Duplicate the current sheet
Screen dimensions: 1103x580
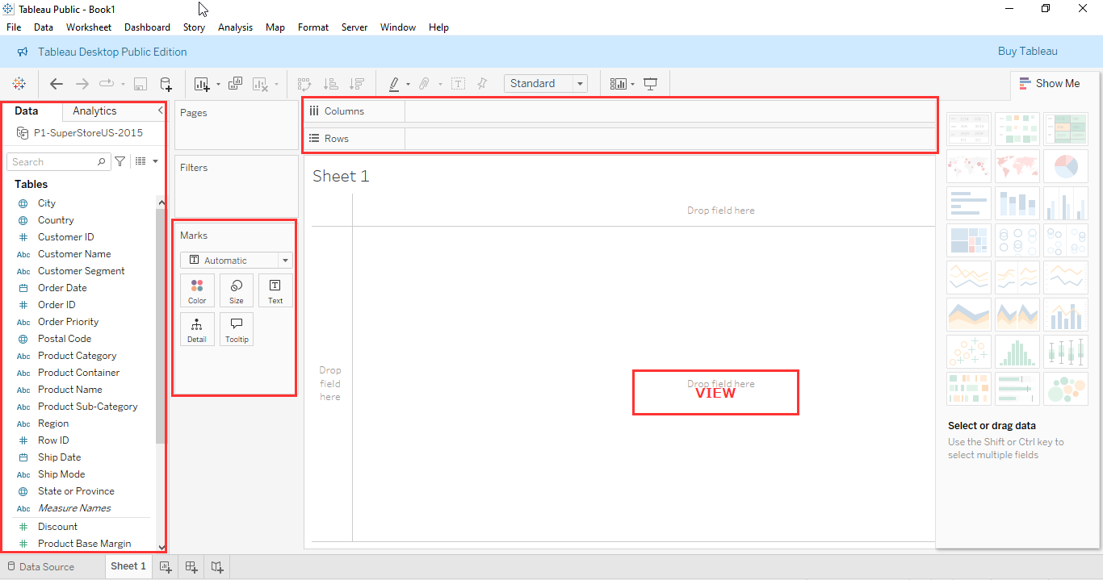coord(236,83)
